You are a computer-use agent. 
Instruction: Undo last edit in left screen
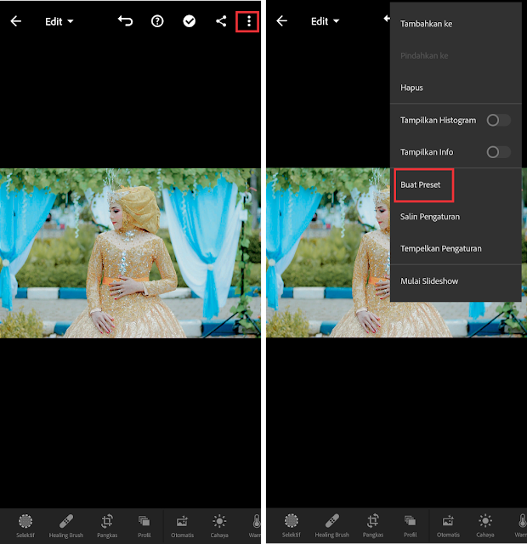coord(125,21)
